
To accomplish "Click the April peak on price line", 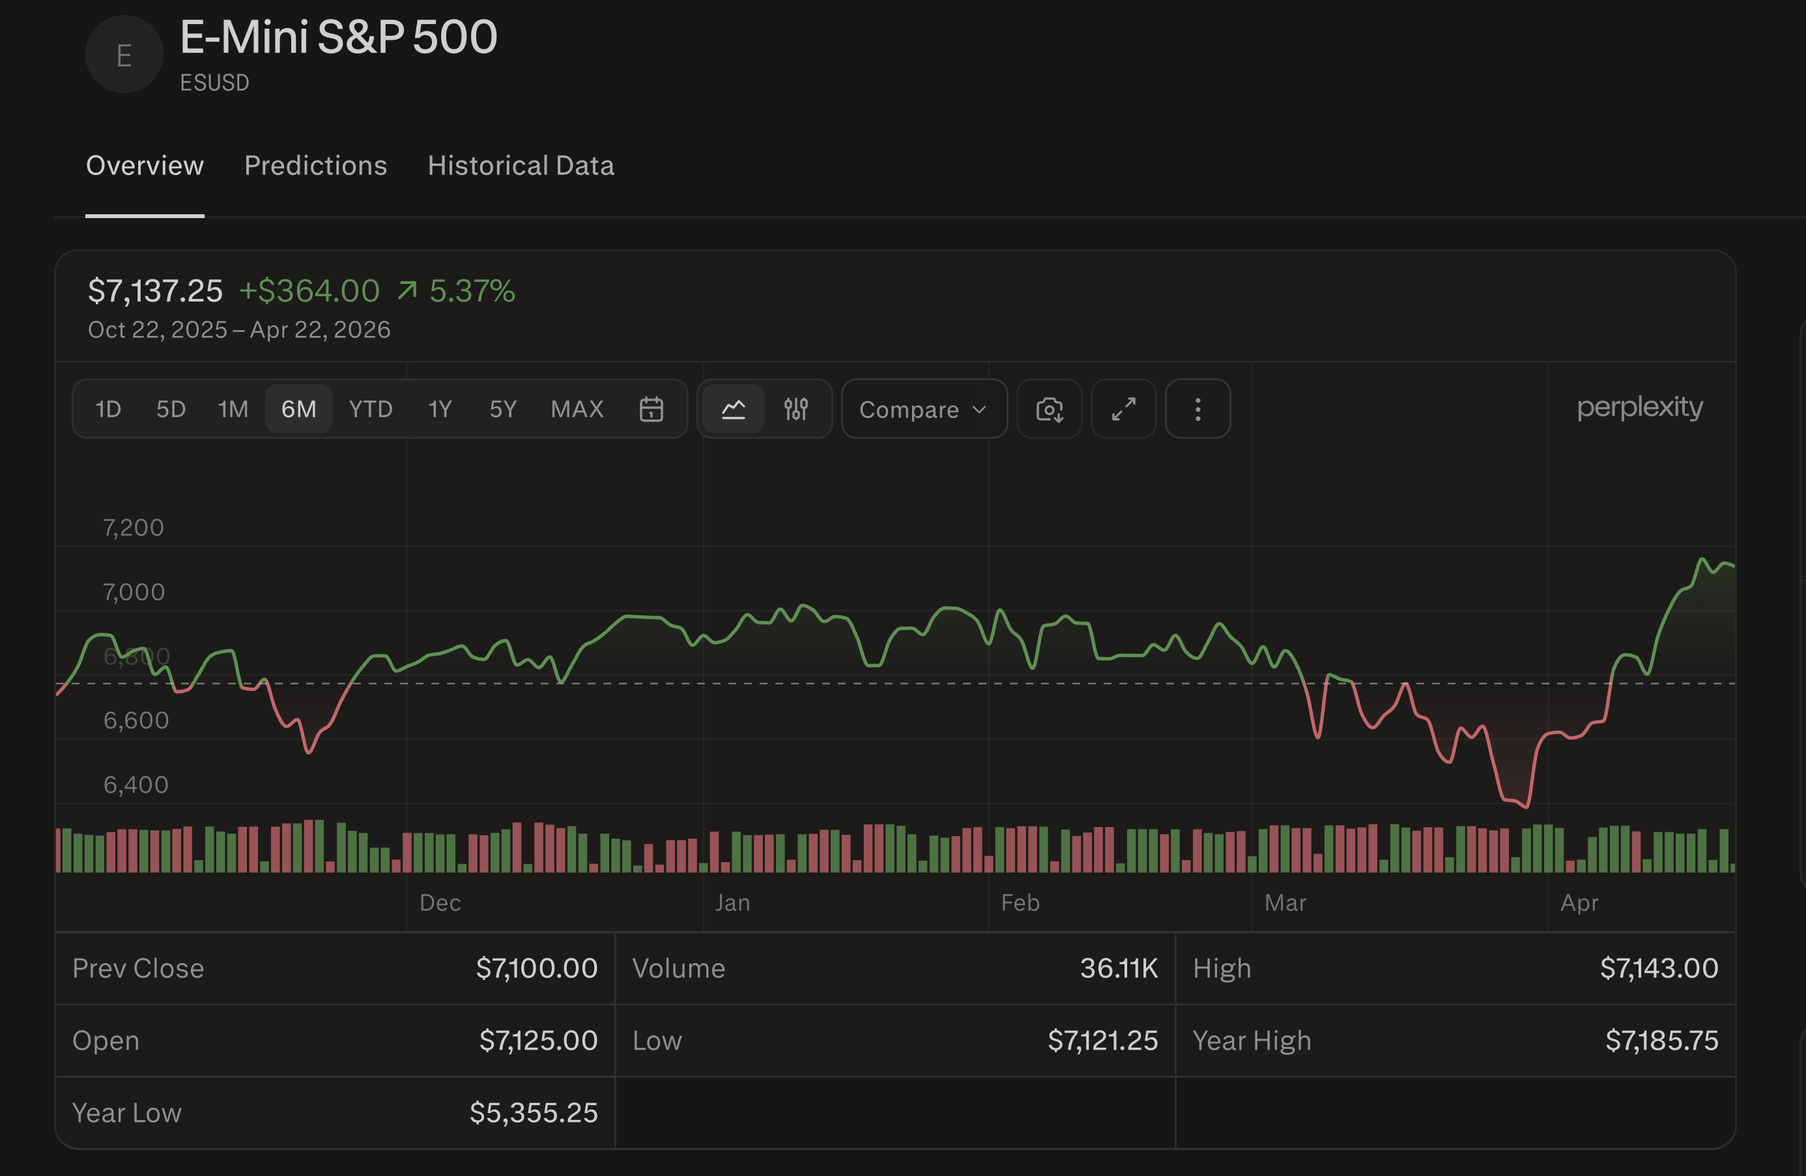I will click(1702, 559).
